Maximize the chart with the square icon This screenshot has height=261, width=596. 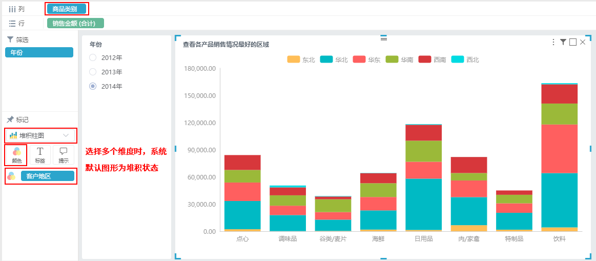click(573, 42)
